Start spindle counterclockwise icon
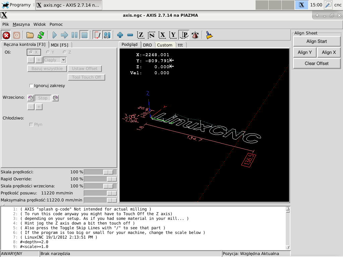343x257 pixels. click(30, 98)
